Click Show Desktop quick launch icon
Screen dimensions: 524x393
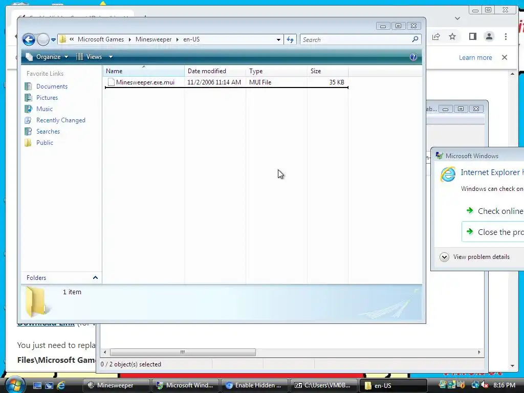coord(37,385)
